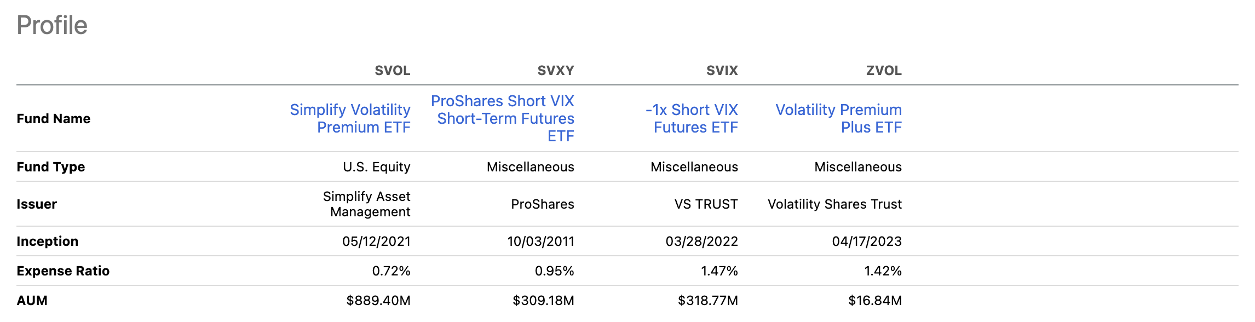Click the Fund Name row label
Screen dimensions: 1255x322
click(x=54, y=119)
